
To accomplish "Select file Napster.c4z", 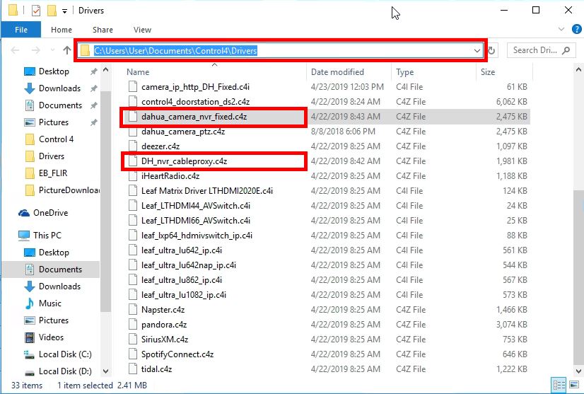I will point(163,310).
